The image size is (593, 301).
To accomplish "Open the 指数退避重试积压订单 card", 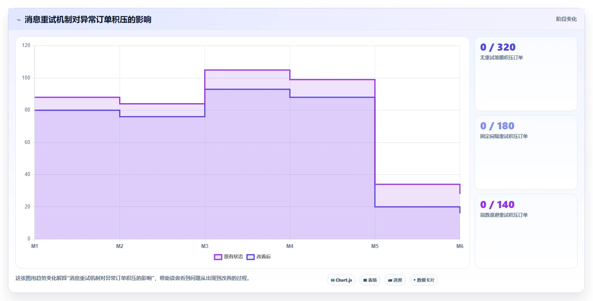I will (526, 231).
